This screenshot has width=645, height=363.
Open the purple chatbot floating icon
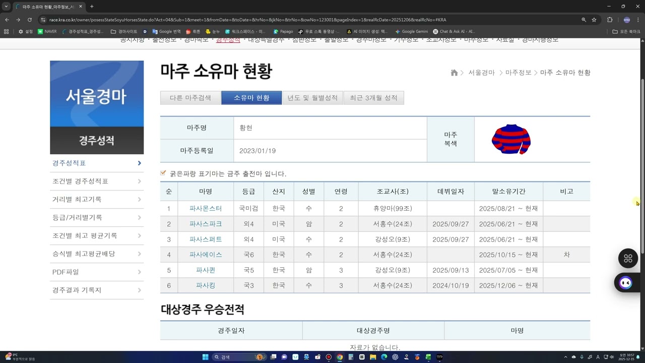[x=625, y=283]
